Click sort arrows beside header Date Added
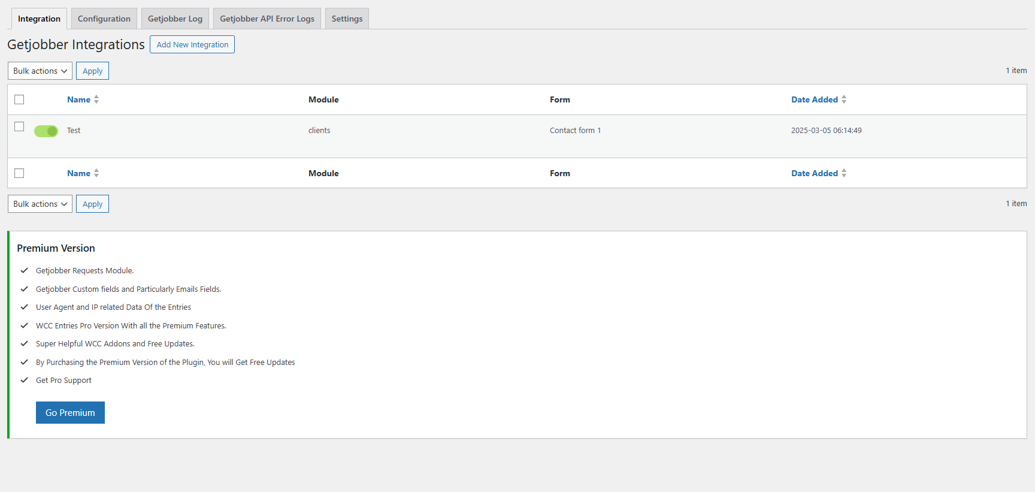 point(844,99)
